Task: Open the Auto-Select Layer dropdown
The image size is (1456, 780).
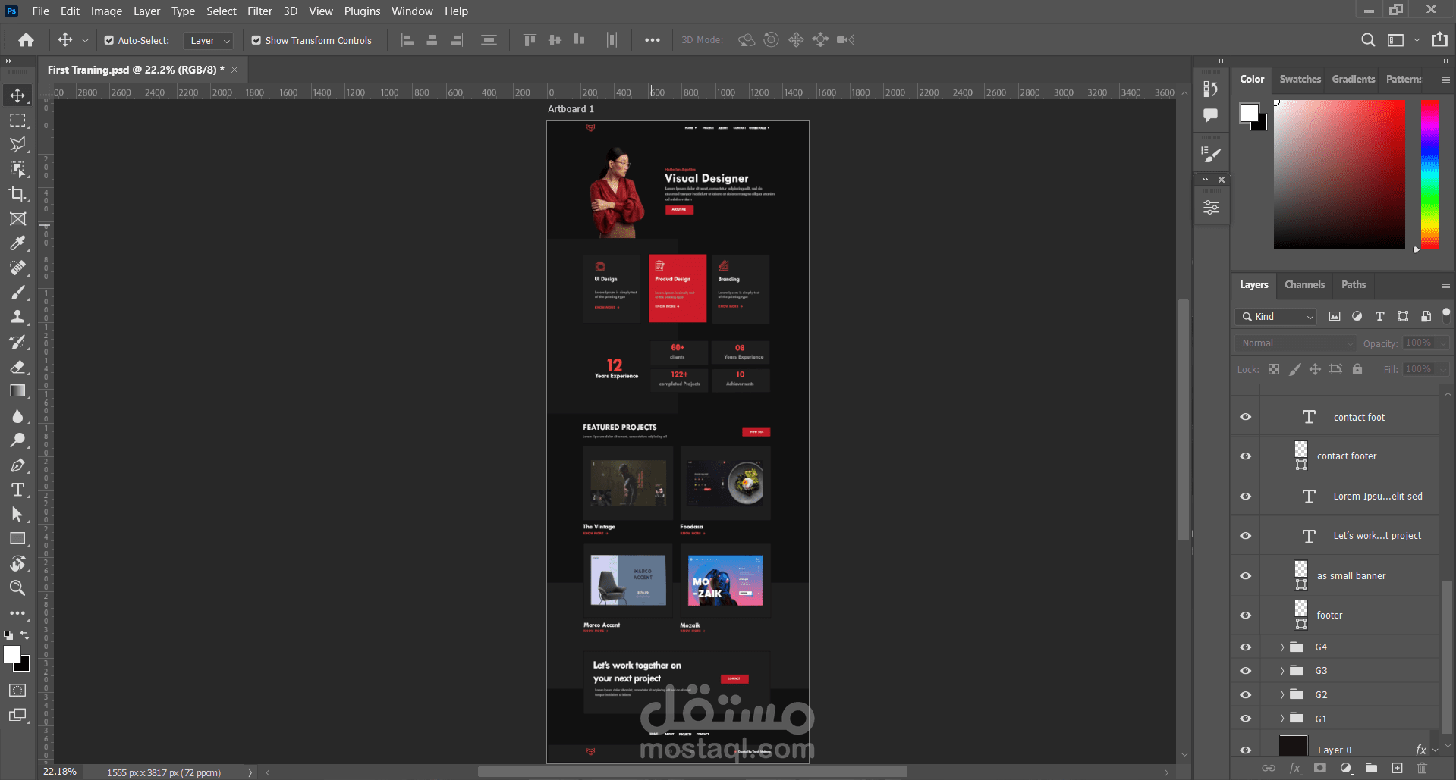Action: coord(209,40)
